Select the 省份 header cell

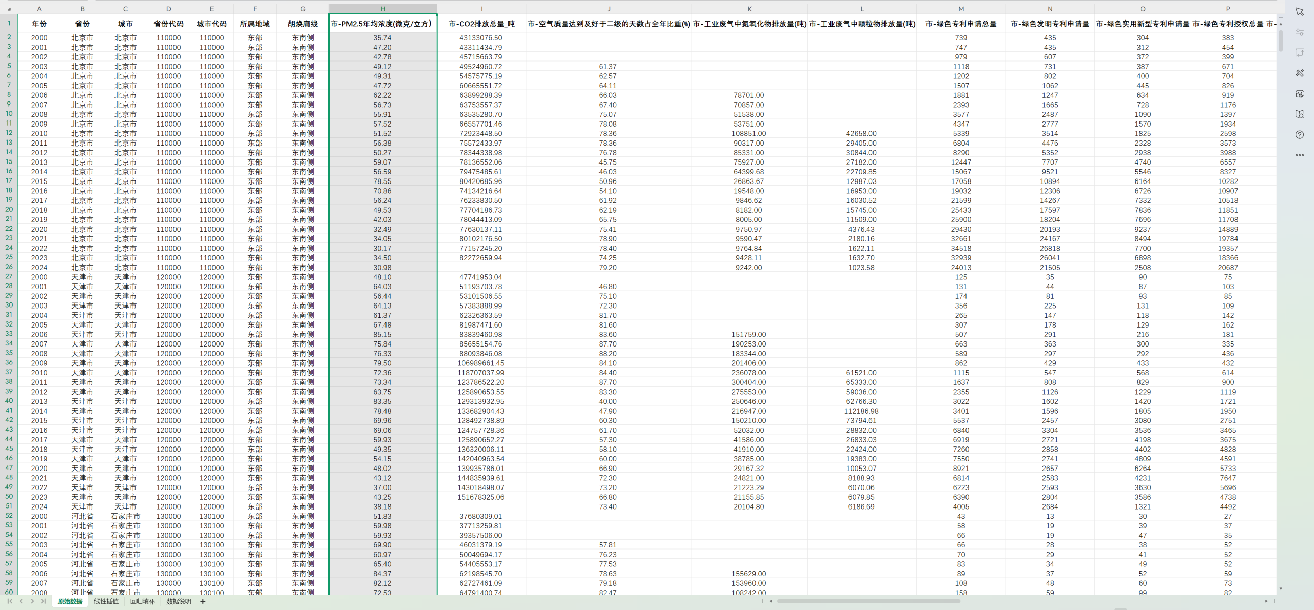(x=82, y=24)
